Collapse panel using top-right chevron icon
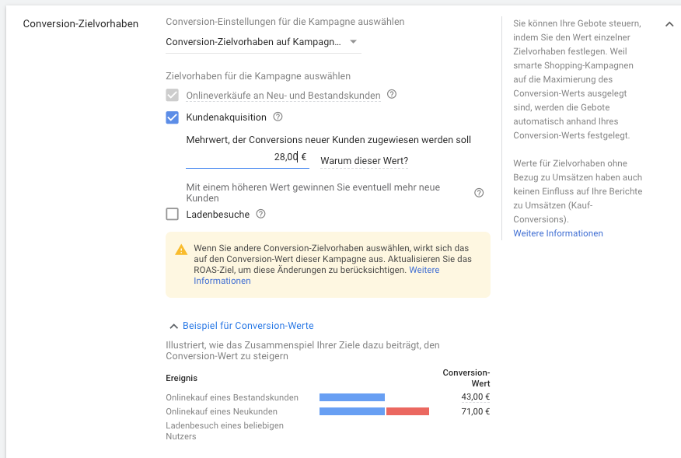Image resolution: width=681 pixels, height=458 pixels. 669,24
